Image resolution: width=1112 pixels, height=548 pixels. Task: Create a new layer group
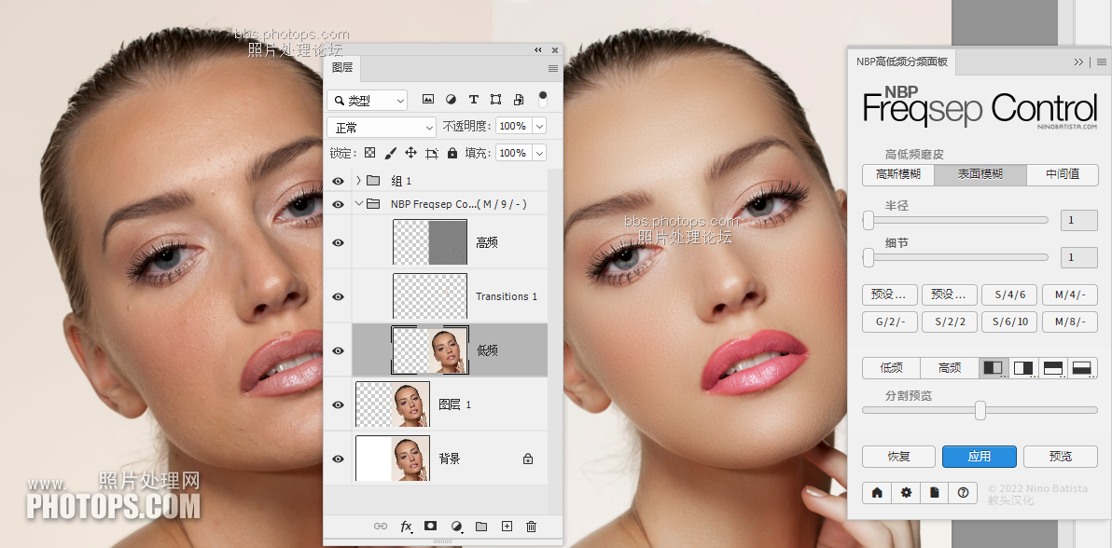coord(481,526)
